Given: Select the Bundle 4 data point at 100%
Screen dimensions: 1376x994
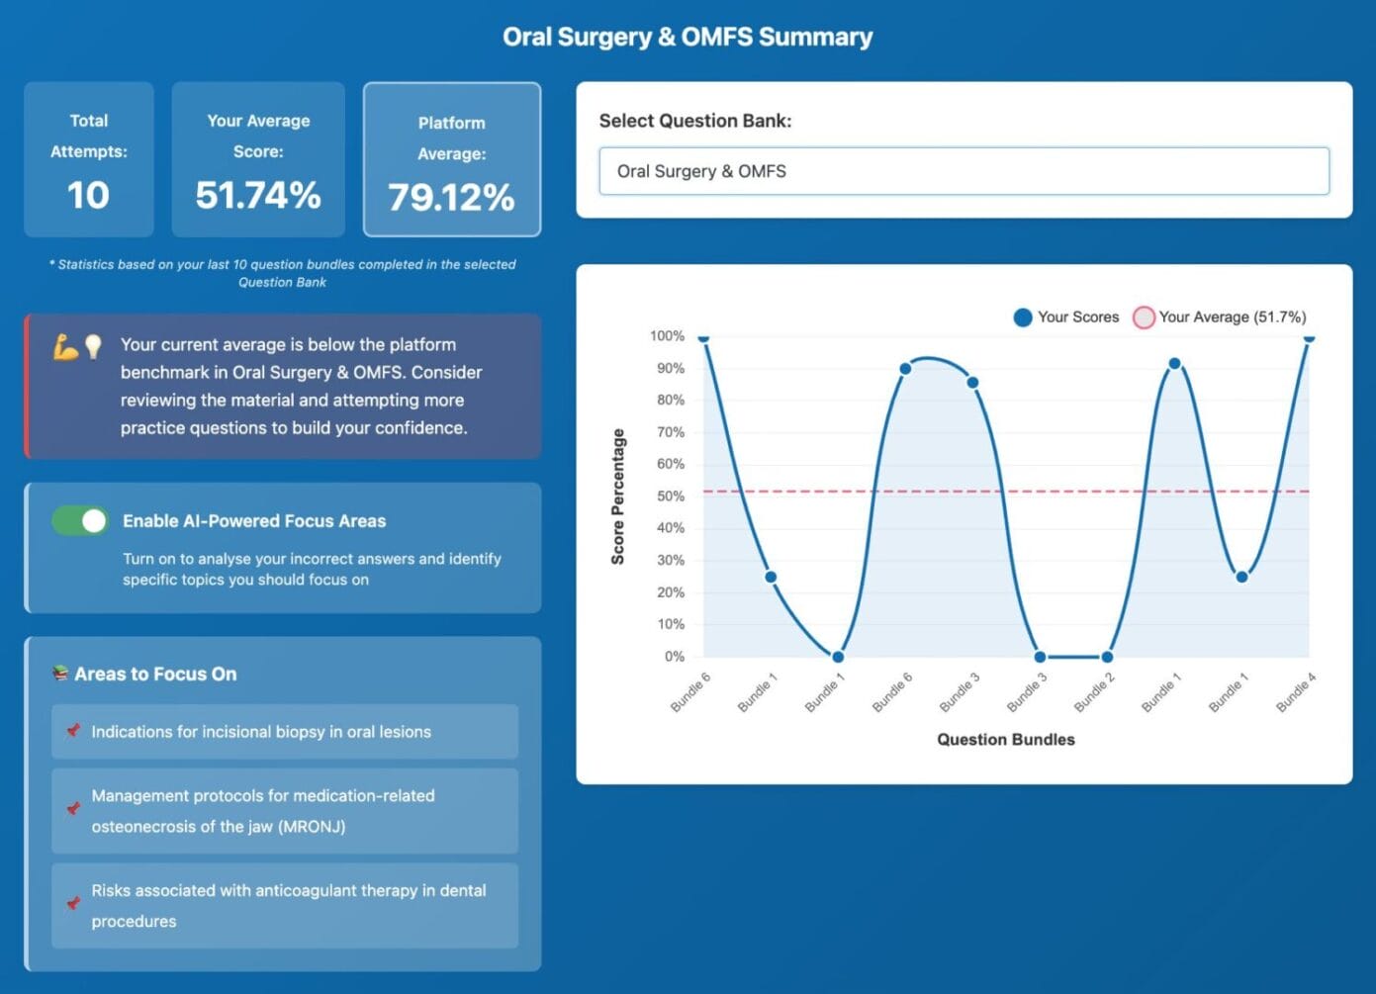Looking at the screenshot, I should pyautogui.click(x=1310, y=337).
